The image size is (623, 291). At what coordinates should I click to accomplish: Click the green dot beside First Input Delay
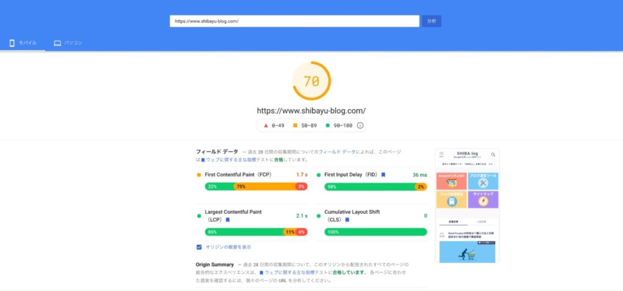coord(318,175)
